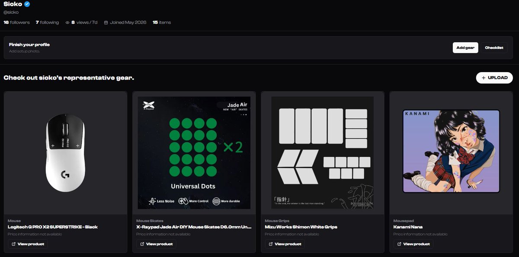View product for Mizu Works Shimon grips
Viewport: 519px width, 257px height.
pyautogui.click(x=285, y=244)
